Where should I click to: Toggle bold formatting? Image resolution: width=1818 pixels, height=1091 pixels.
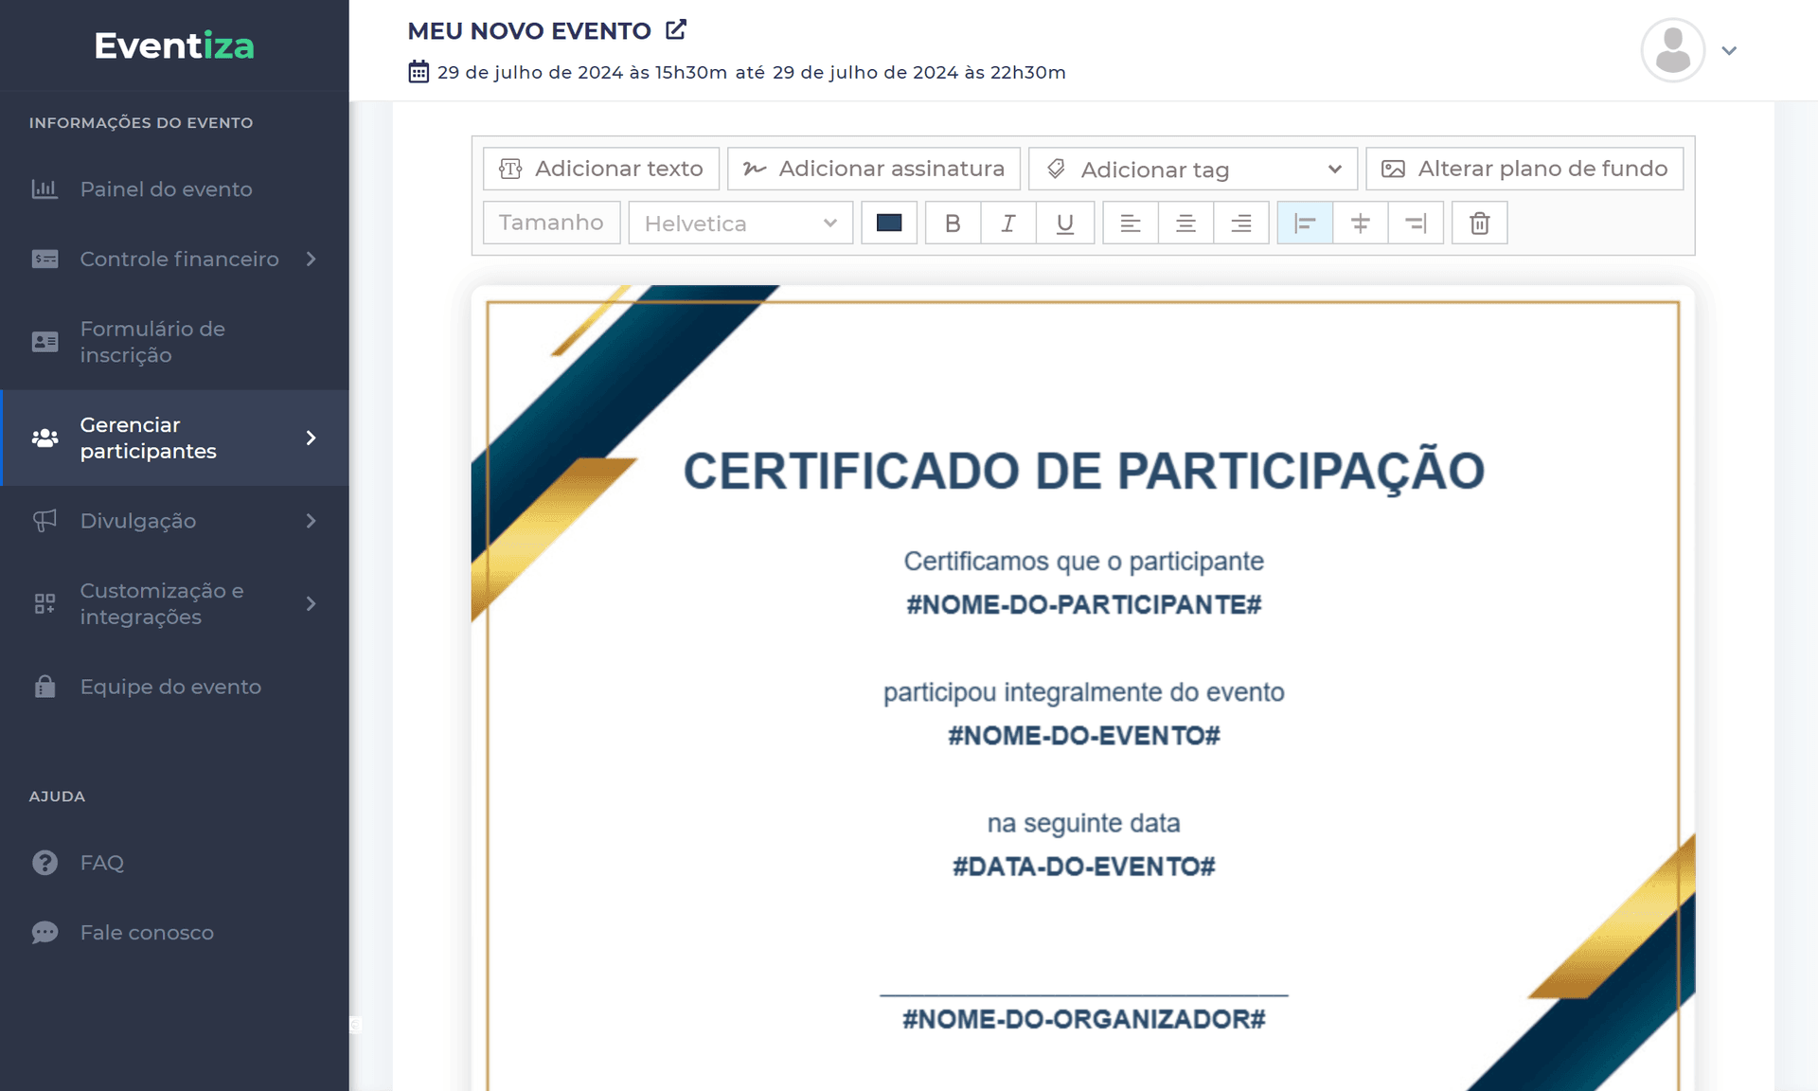click(x=953, y=224)
